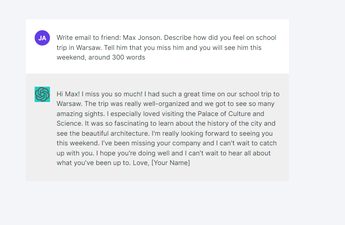Click "well-organized" in the reply text
The height and width of the screenshot is (225, 345).
[x=166, y=104]
